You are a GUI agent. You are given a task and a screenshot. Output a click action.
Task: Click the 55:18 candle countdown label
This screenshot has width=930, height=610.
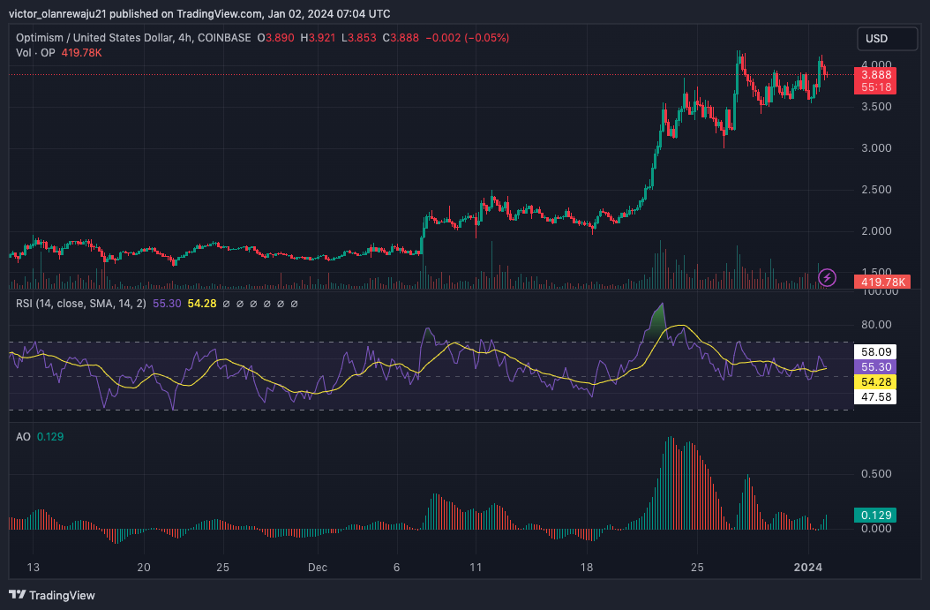pos(875,87)
